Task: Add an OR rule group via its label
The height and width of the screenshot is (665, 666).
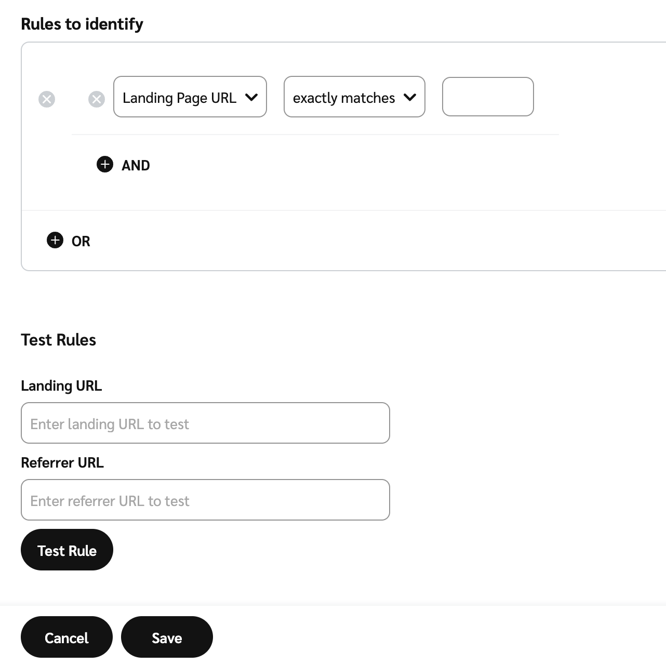Action: coord(81,241)
